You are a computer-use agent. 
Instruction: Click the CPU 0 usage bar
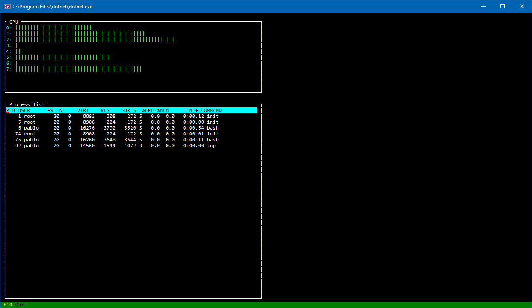point(54,28)
